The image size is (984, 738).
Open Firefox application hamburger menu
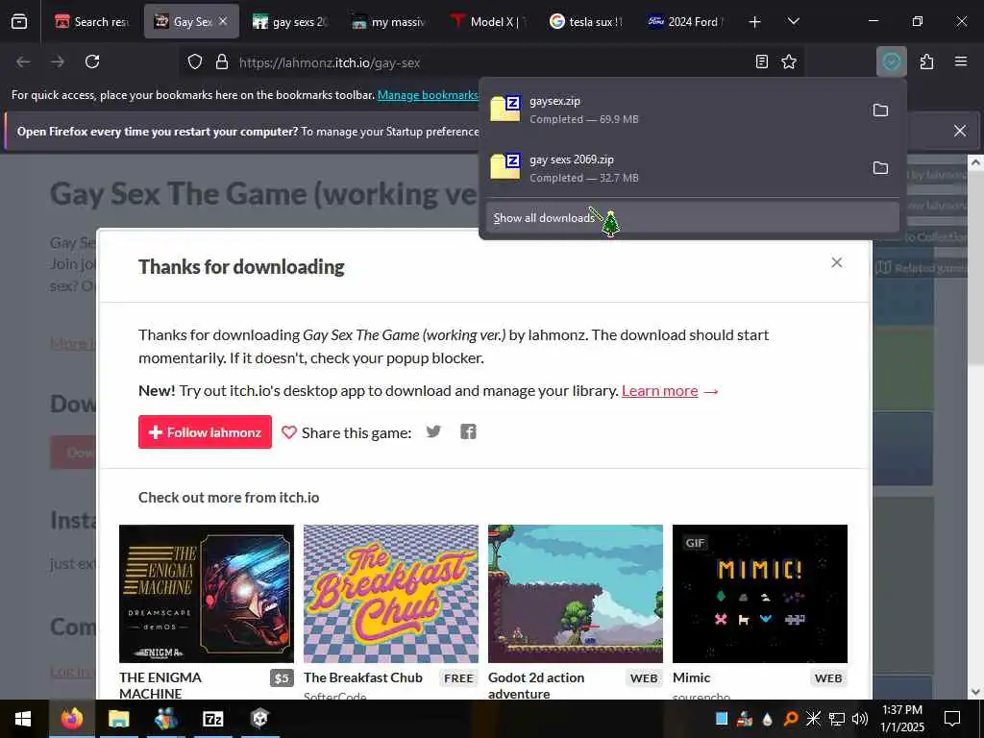tap(961, 61)
